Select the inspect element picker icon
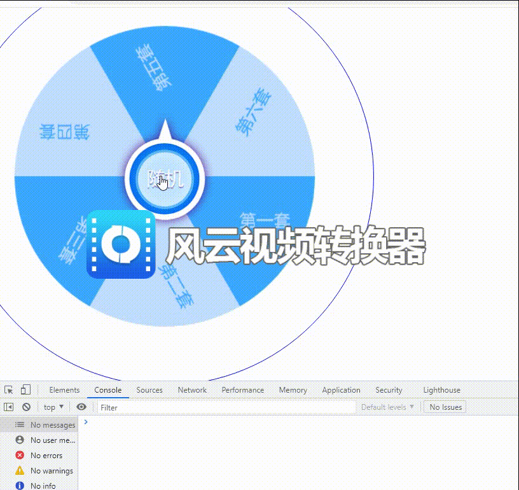The height and width of the screenshot is (490, 519). (9, 390)
